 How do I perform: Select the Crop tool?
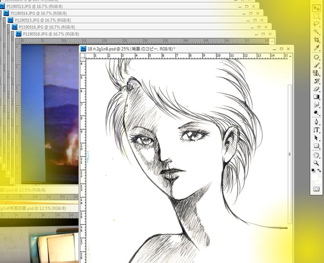(x=316, y=40)
